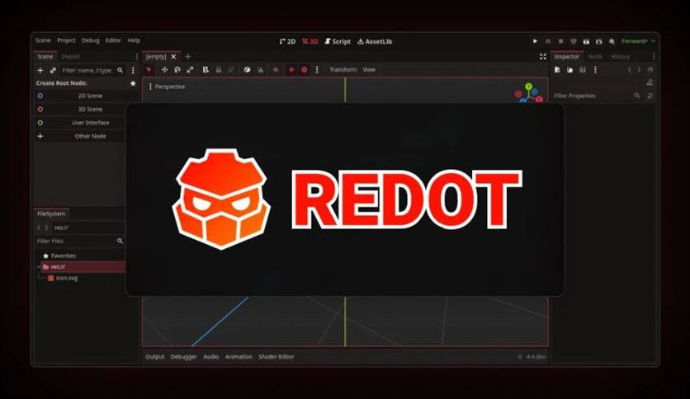Screen dimensions: 690x399
Task: Open the Debug menu
Action: coord(90,40)
